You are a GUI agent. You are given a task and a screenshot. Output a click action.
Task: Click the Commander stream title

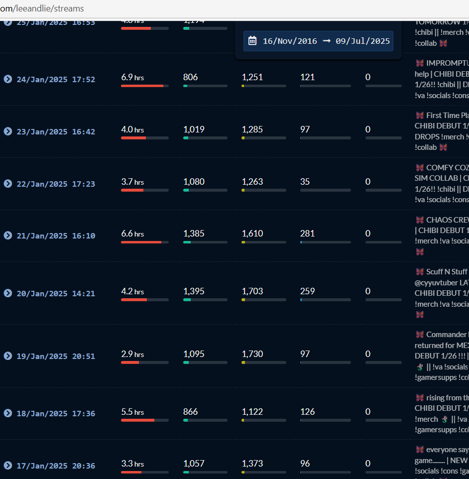coord(442,356)
